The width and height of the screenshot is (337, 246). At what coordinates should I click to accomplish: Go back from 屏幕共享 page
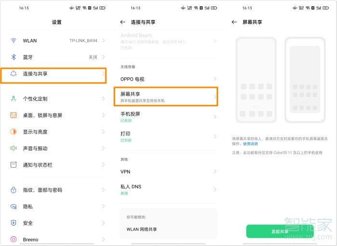[x=234, y=22]
